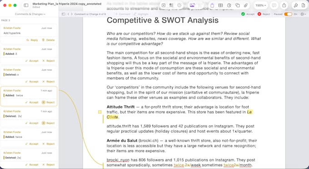Click the purple icon left of Table
The image size is (309, 169).
coord(212,5)
